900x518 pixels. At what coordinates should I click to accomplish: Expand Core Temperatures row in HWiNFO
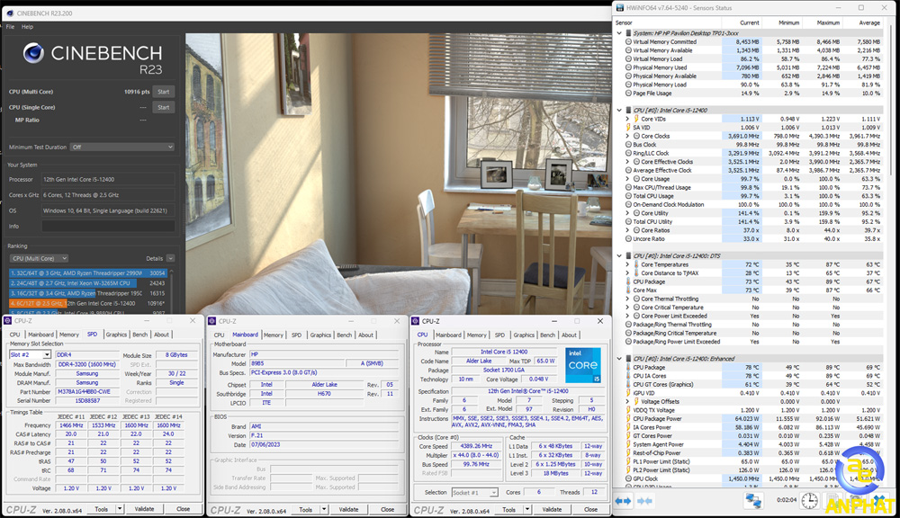[x=627, y=264]
